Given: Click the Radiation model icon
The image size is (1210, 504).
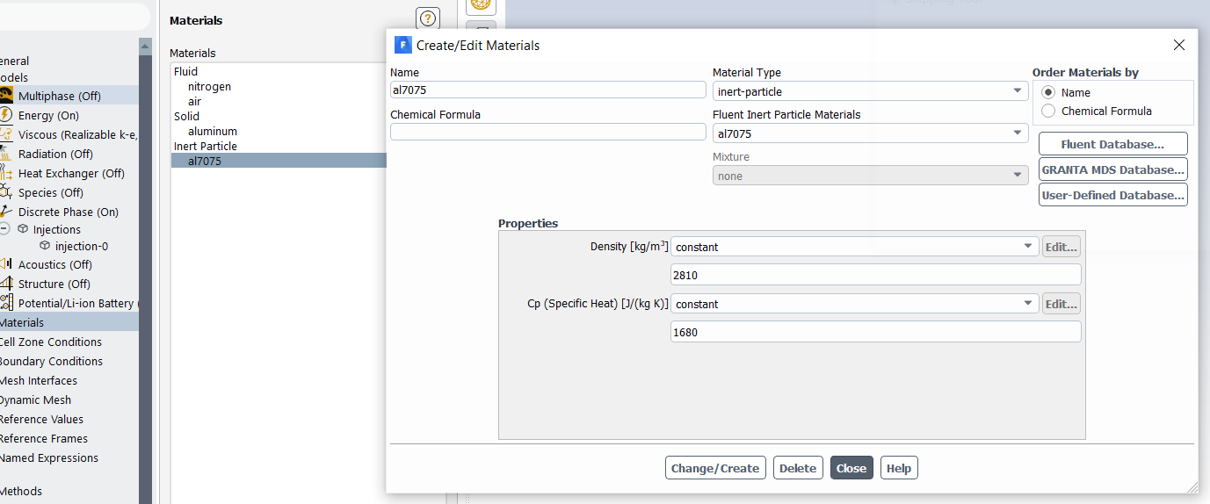Looking at the screenshot, I should (x=6, y=154).
